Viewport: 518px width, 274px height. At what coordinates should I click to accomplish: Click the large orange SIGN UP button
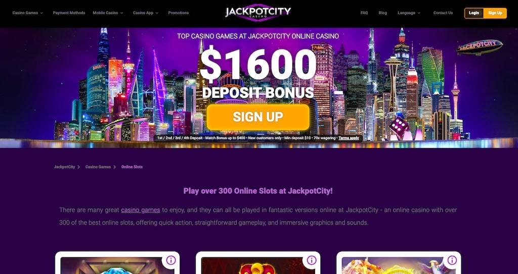[x=258, y=117]
